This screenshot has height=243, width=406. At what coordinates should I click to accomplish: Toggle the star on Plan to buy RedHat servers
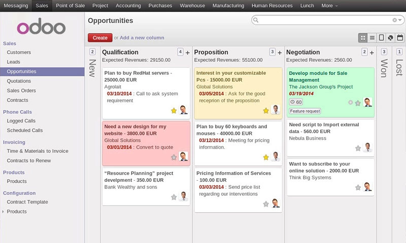pos(174,110)
